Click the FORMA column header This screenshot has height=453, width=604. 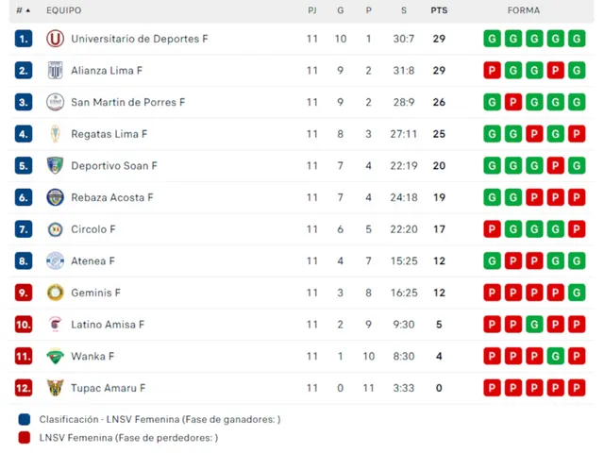tap(524, 10)
